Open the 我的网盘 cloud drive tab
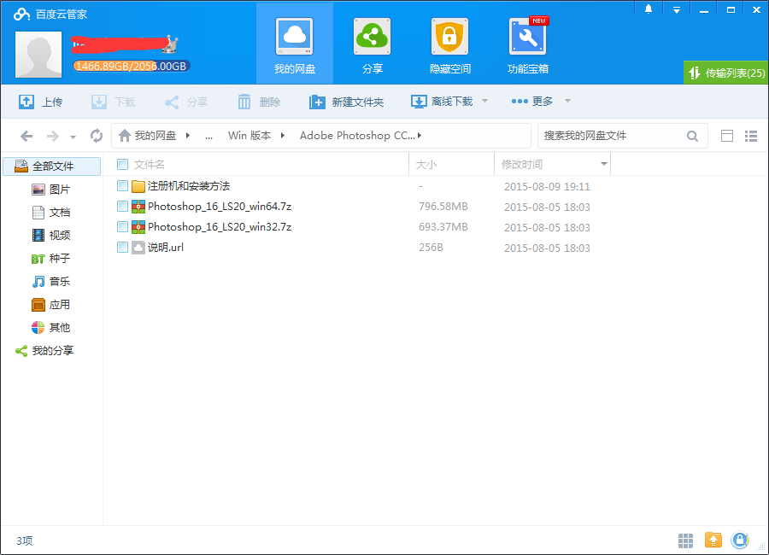Screen dimensions: 769x555 click(294, 44)
